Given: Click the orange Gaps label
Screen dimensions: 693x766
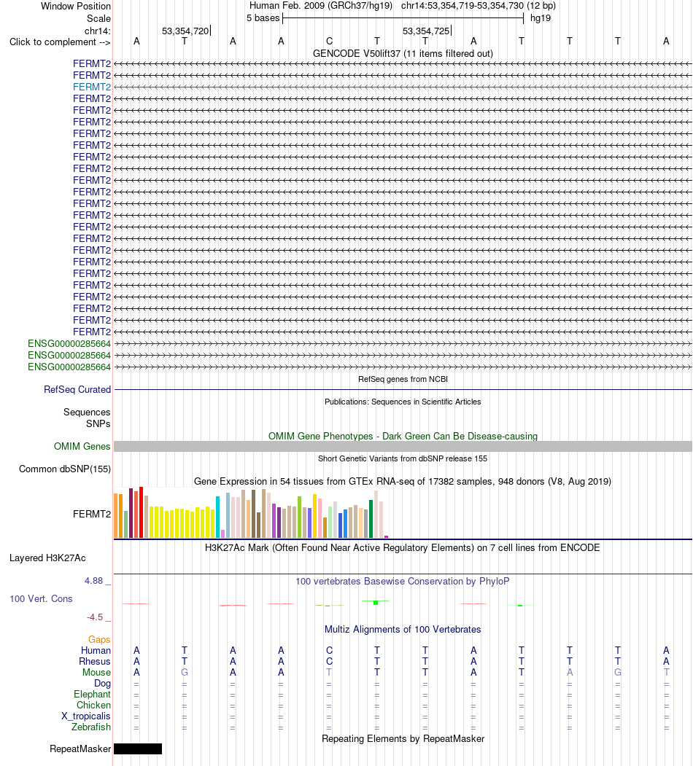Looking at the screenshot, I should [x=99, y=639].
